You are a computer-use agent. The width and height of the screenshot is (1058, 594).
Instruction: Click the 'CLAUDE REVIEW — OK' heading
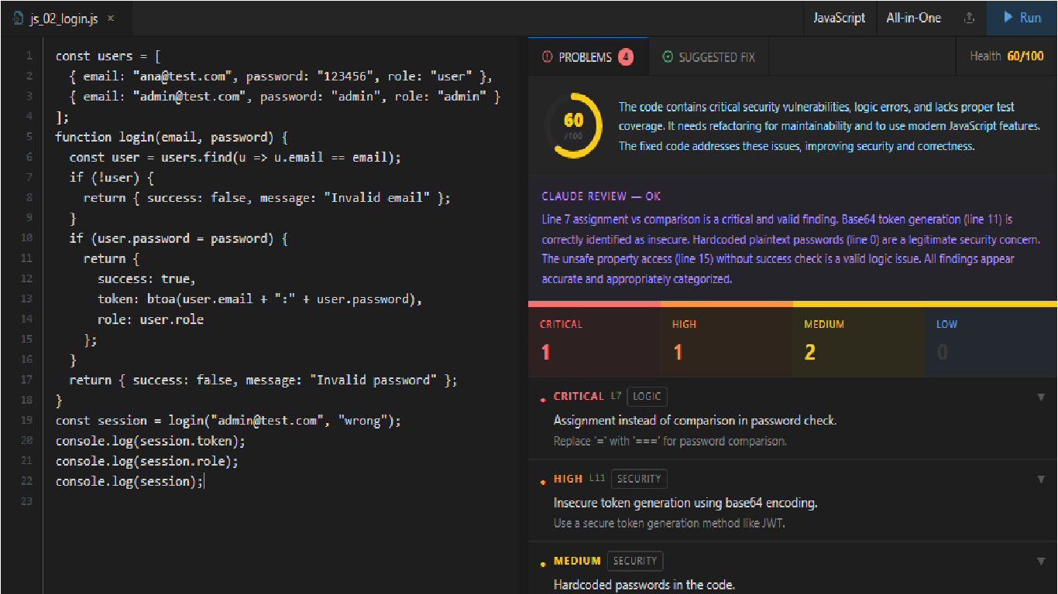click(x=601, y=196)
